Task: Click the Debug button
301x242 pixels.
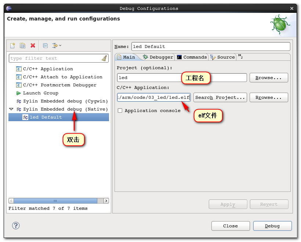Action: [272, 226]
